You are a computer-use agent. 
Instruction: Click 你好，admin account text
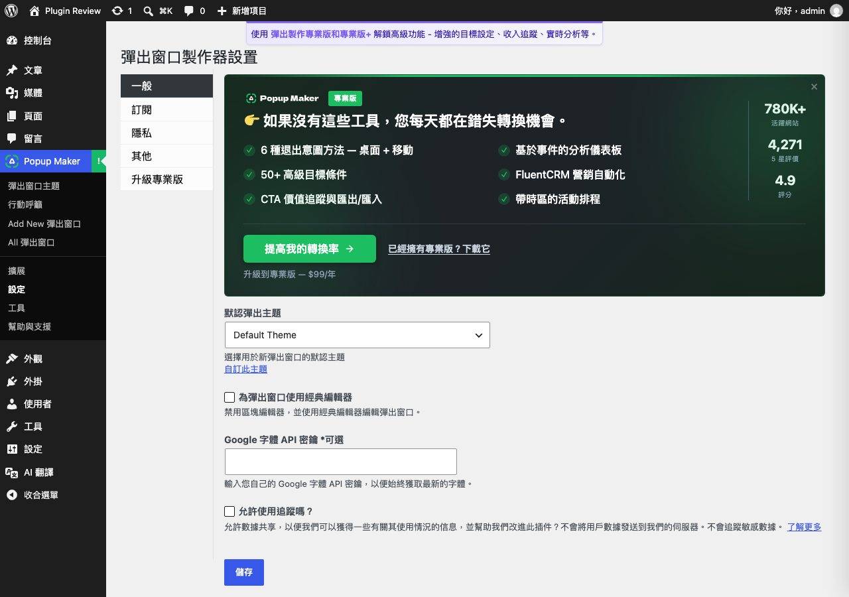click(800, 11)
